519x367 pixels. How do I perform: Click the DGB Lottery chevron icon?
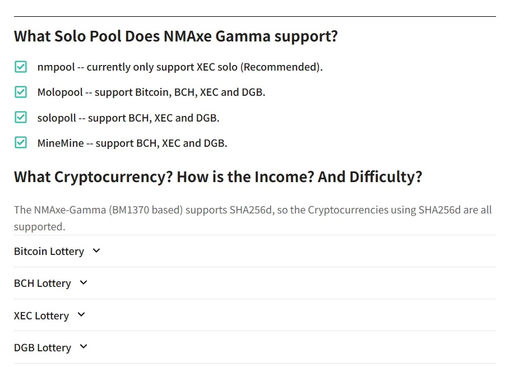[x=84, y=347]
